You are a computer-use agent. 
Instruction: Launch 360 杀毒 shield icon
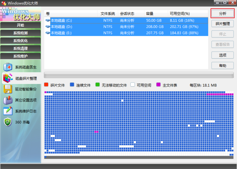click(x=8, y=122)
